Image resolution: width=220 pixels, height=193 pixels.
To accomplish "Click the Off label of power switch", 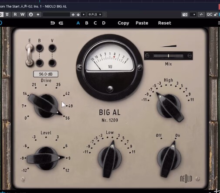I will pyautogui.click(x=159, y=135).
